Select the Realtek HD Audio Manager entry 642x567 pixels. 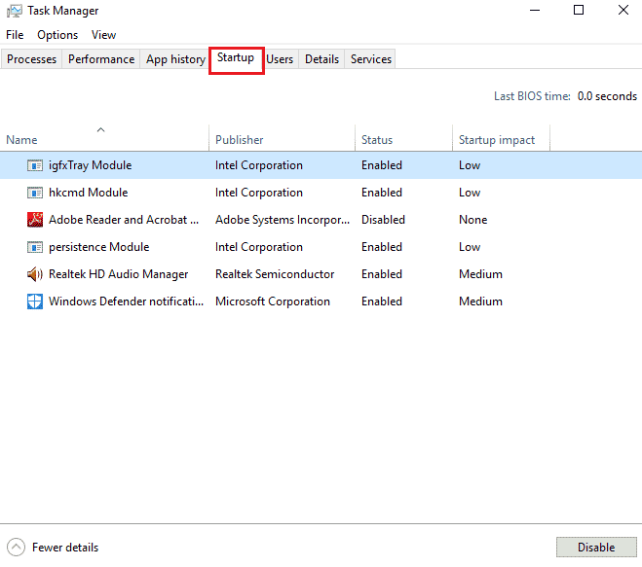321,274
